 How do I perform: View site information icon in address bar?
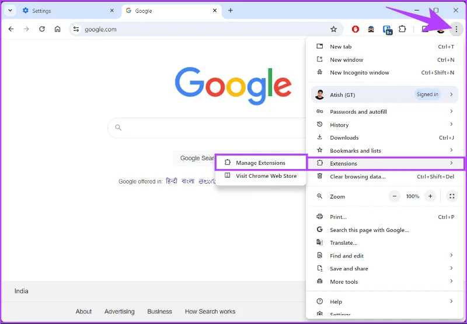point(76,29)
